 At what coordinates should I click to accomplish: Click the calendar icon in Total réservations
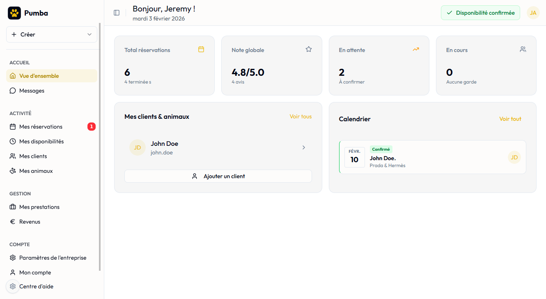[201, 49]
